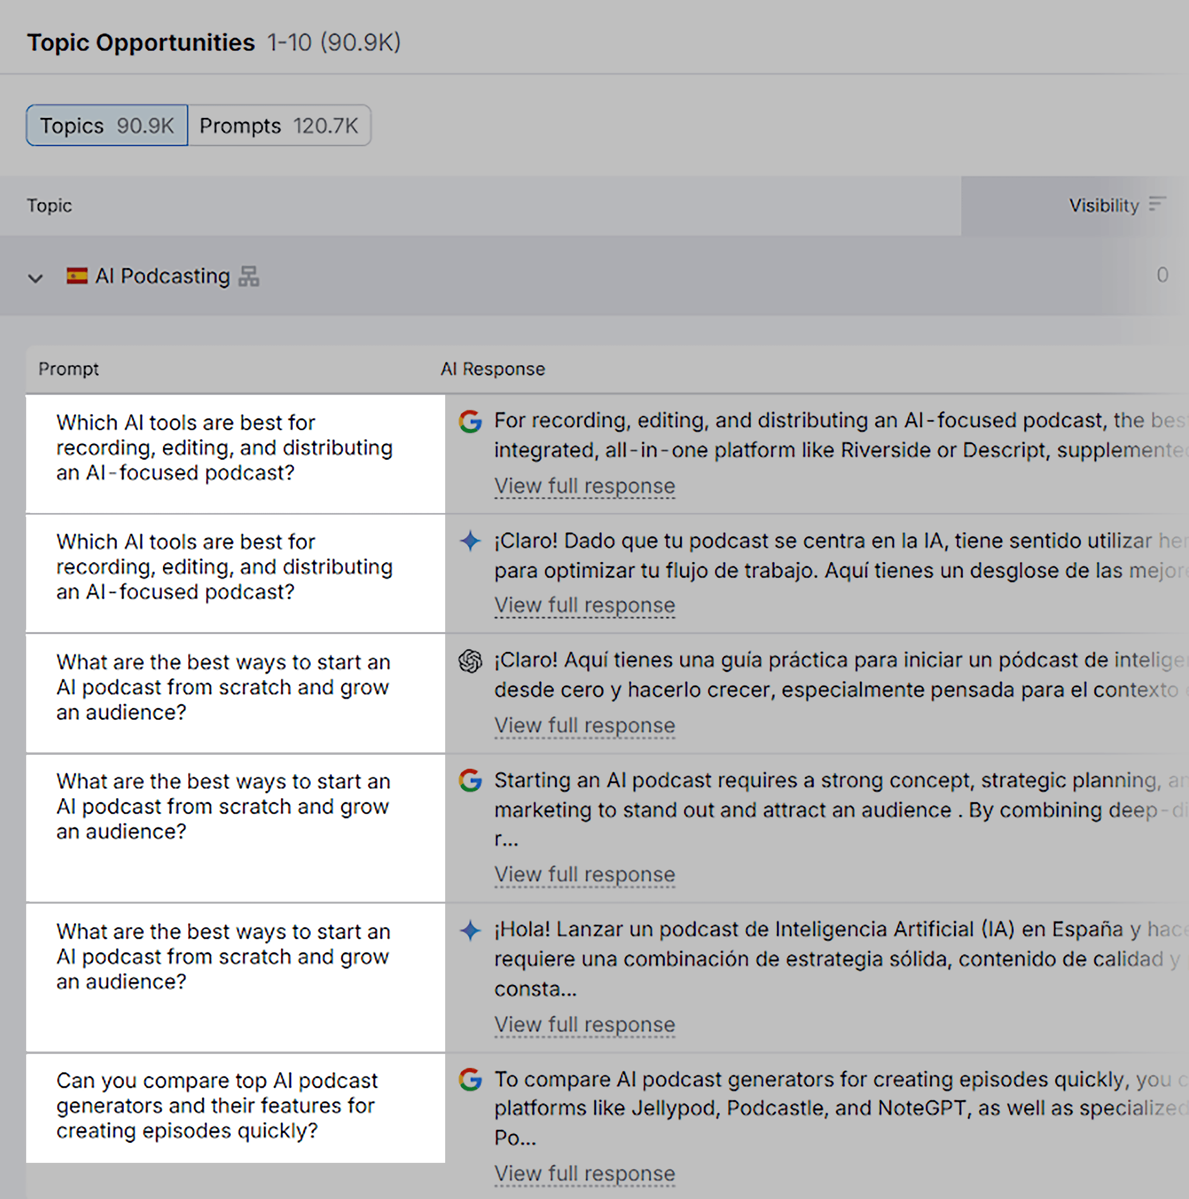View full response of the ChatGPT podcast guide
This screenshot has width=1189, height=1199.
click(x=584, y=725)
